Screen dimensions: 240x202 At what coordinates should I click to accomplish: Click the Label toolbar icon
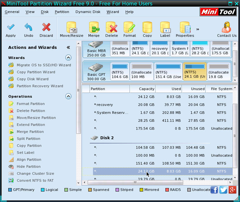[x=165, y=28]
